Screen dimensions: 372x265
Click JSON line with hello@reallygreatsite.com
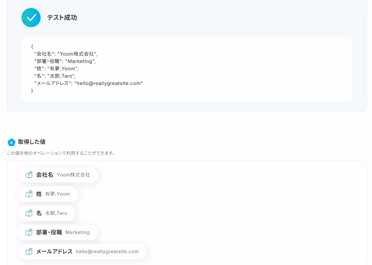click(x=88, y=83)
